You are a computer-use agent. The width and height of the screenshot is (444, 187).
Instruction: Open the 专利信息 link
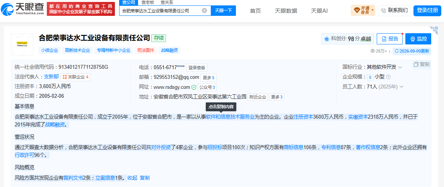pyautogui.click(x=331, y=147)
